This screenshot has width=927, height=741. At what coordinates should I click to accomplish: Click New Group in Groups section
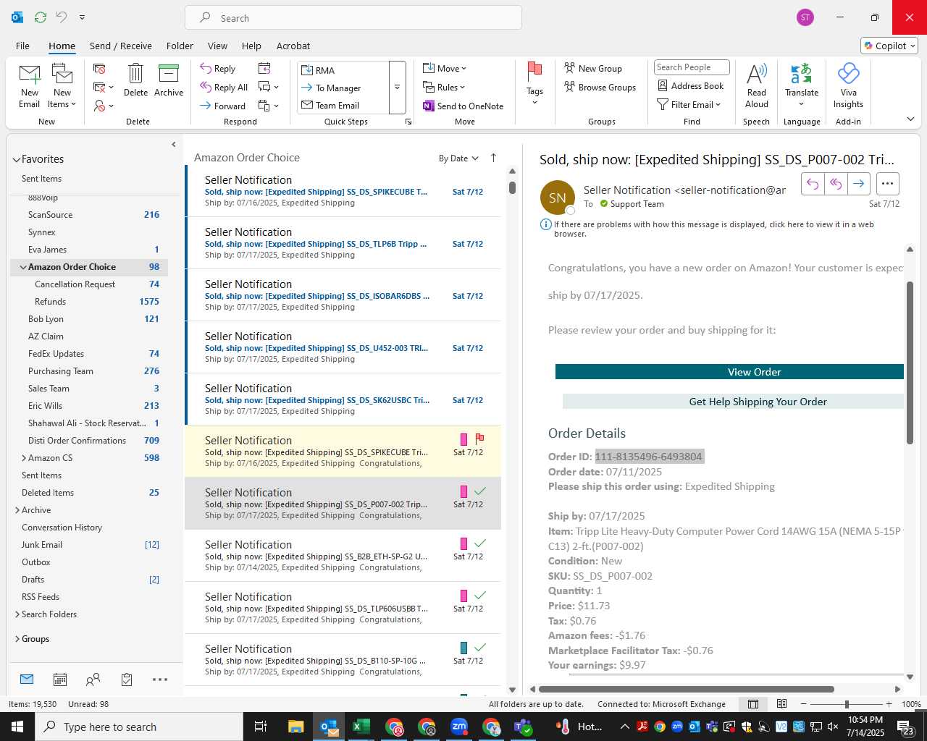(x=593, y=69)
